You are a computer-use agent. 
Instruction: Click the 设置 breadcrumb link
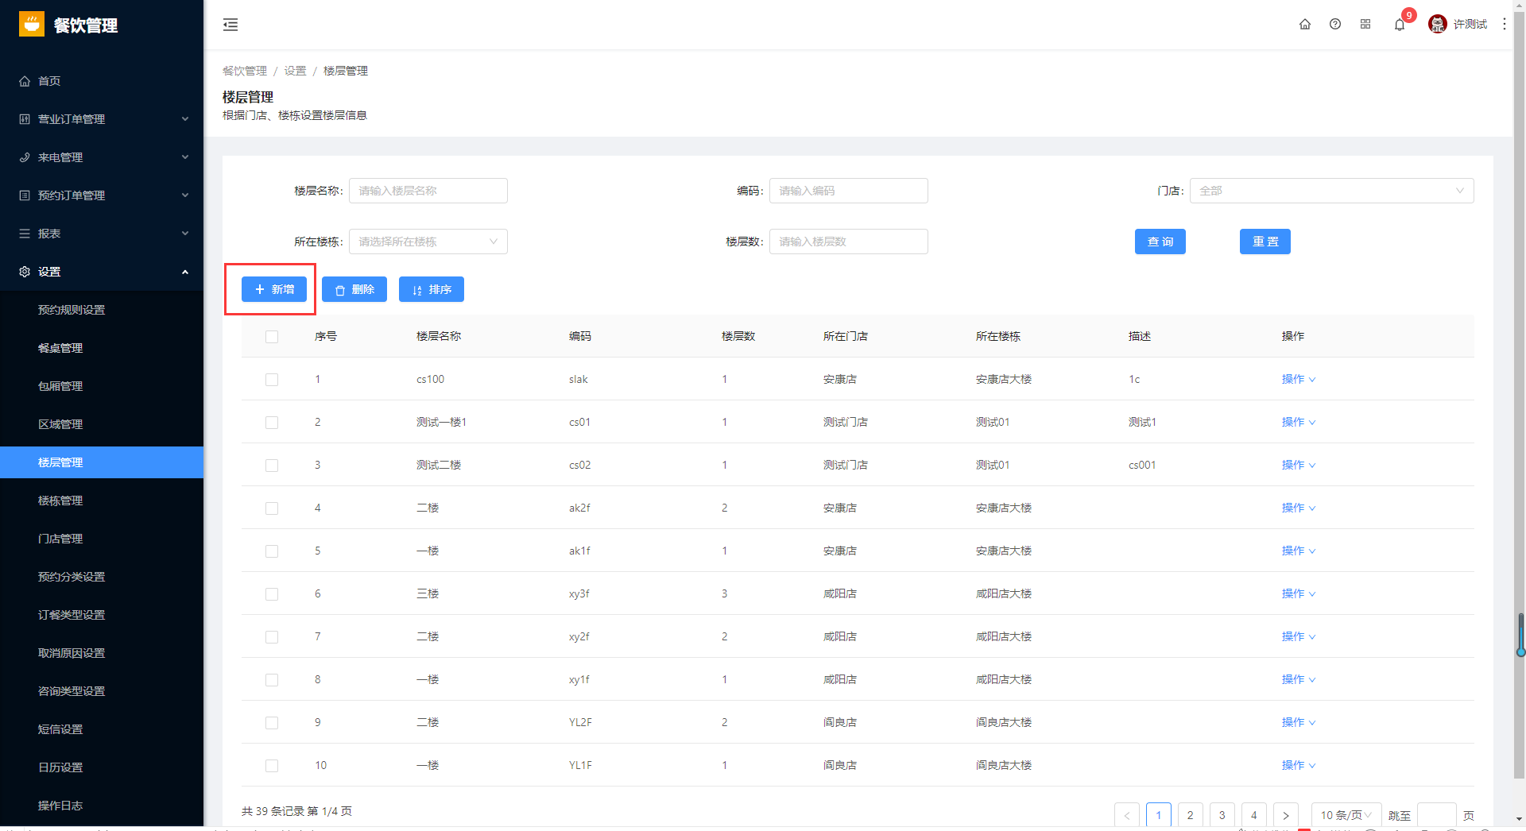click(295, 71)
